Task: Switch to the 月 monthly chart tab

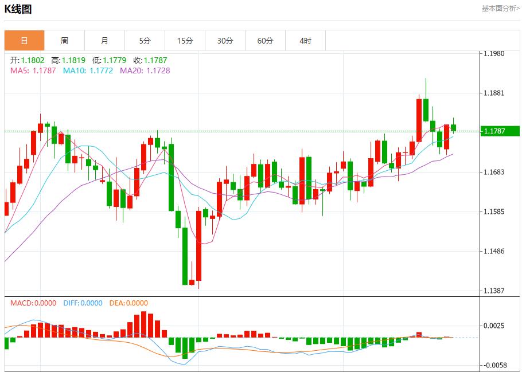Action: click(104, 40)
